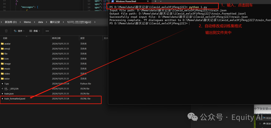Click the video folder icon
The image size is (271, 128).
tap(2, 74)
